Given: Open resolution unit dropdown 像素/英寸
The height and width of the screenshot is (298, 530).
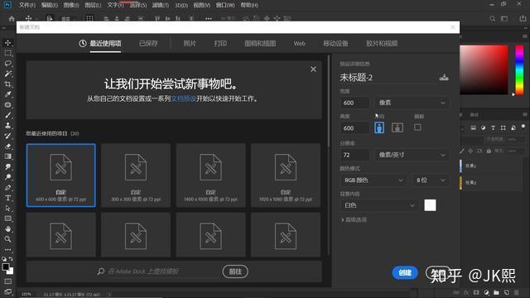Looking at the screenshot, I should 412,155.
